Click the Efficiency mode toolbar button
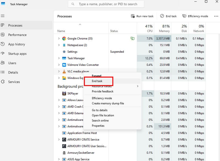Viewport: 220px width, 161px height. point(195,16)
